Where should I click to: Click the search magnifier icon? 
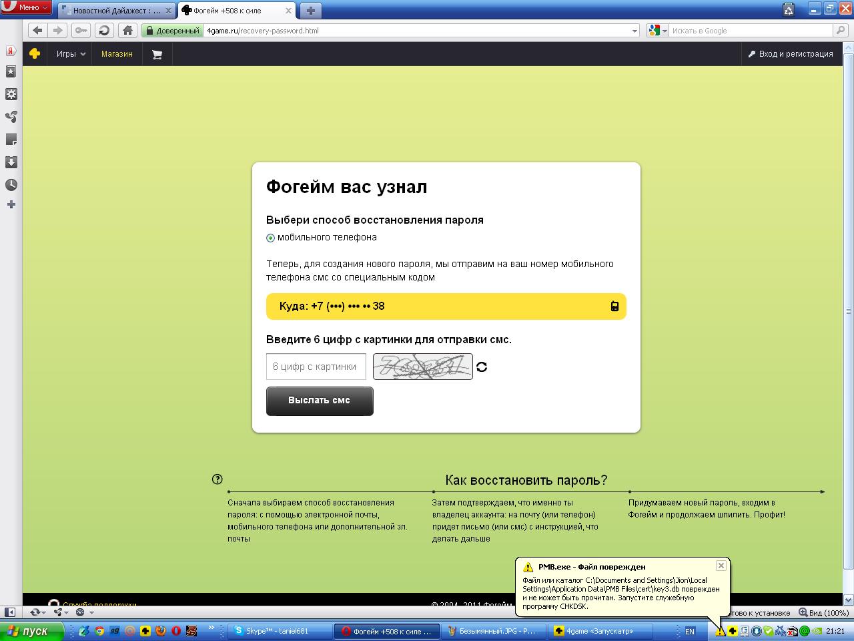tap(841, 30)
